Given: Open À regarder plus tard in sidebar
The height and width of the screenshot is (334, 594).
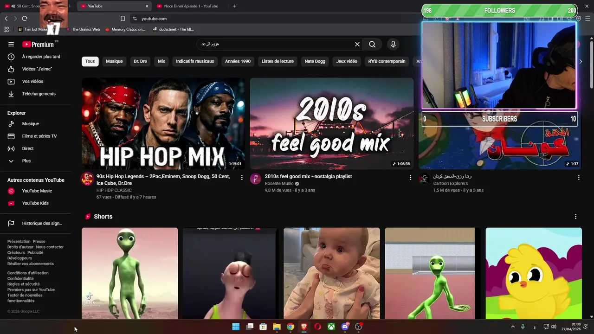Looking at the screenshot, I should (36, 57).
